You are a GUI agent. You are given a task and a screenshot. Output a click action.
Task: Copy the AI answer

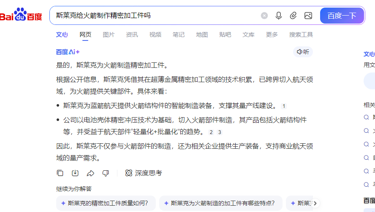(60, 173)
